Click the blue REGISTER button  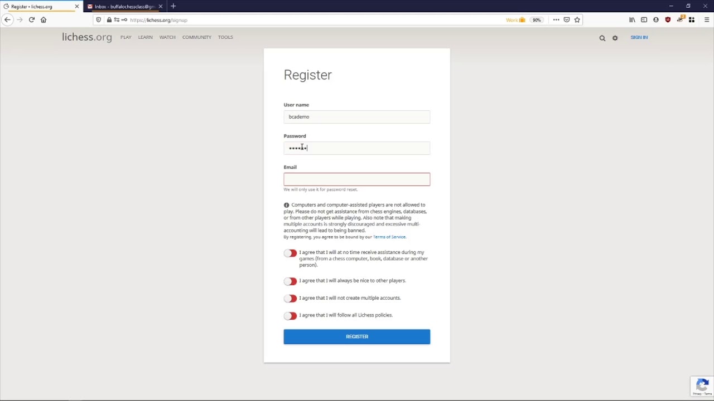[x=357, y=336]
